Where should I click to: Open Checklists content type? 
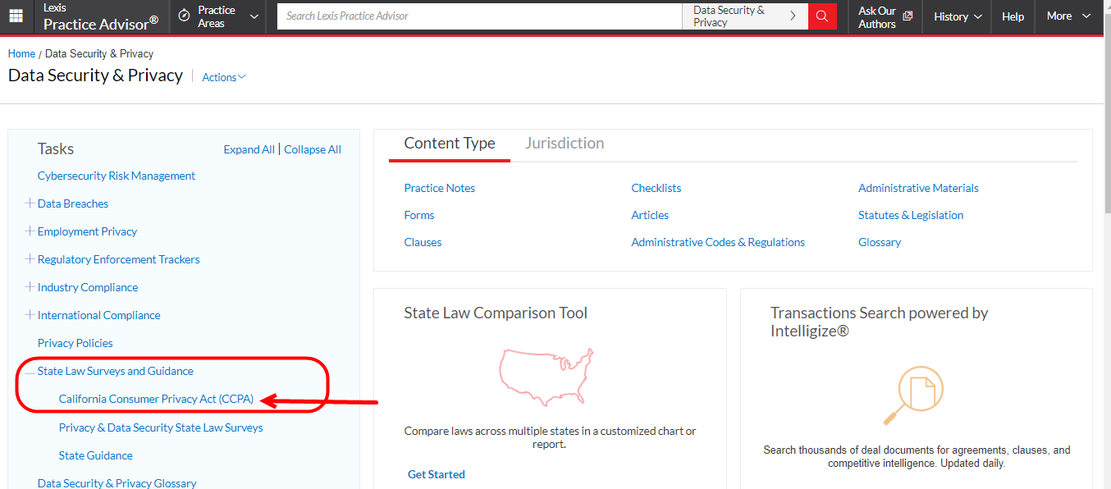[656, 188]
